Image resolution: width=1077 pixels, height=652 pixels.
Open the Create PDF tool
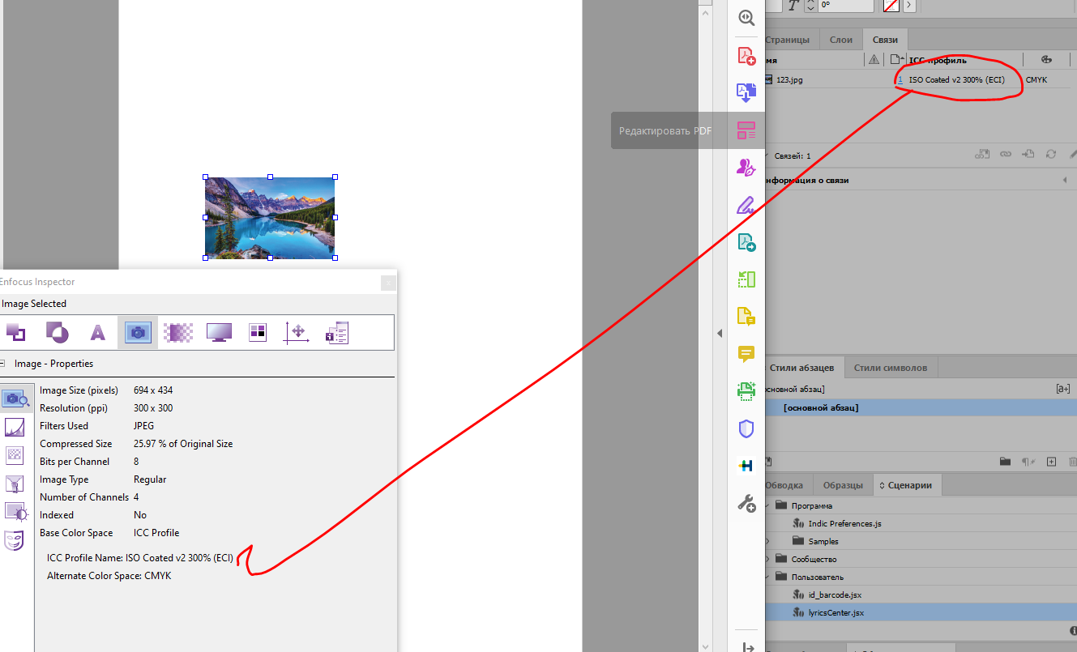pyautogui.click(x=746, y=56)
